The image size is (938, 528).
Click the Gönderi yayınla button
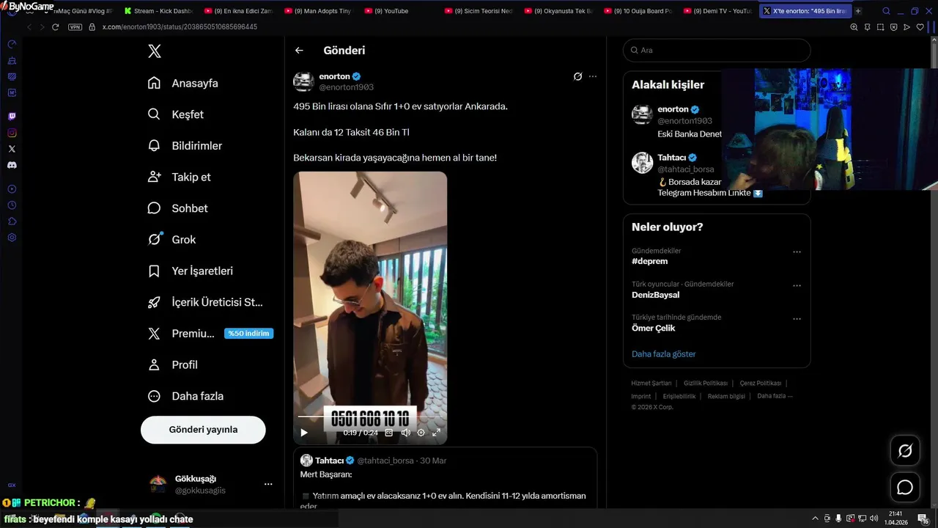203,430
